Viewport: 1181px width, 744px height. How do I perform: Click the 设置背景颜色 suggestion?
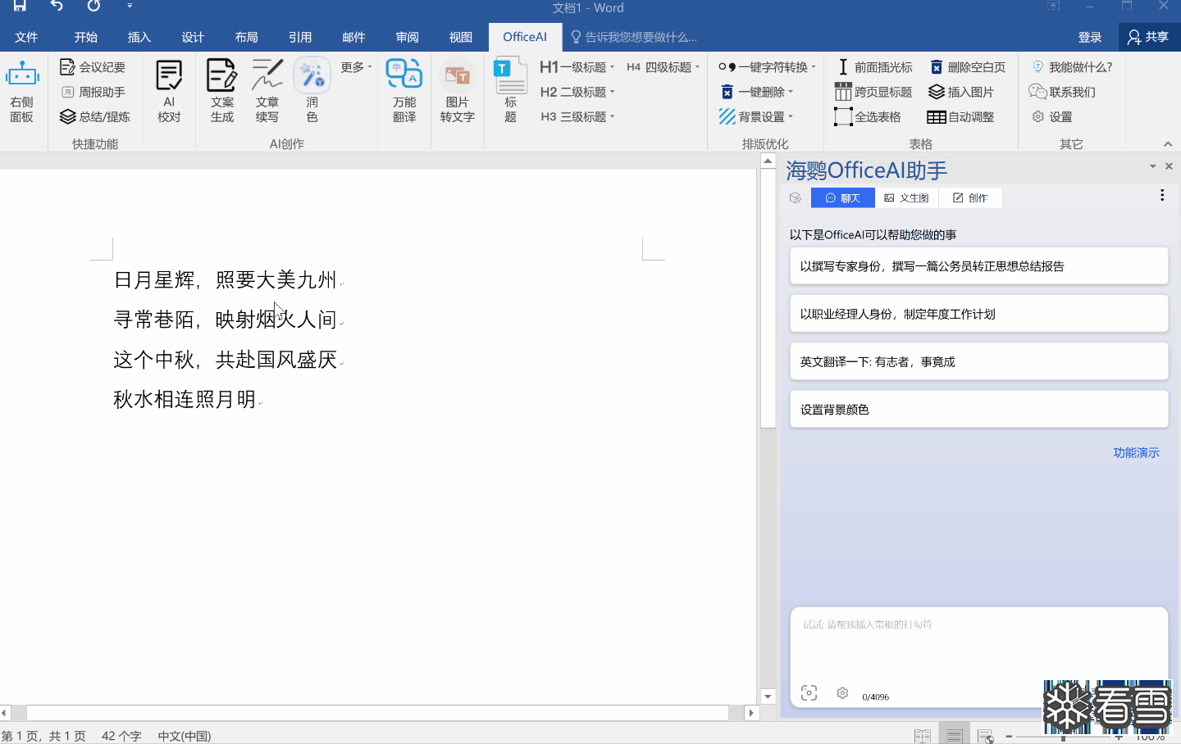[x=978, y=409]
